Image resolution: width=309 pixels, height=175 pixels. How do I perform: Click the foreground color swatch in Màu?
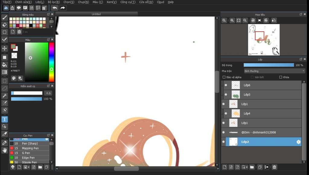click(13, 46)
